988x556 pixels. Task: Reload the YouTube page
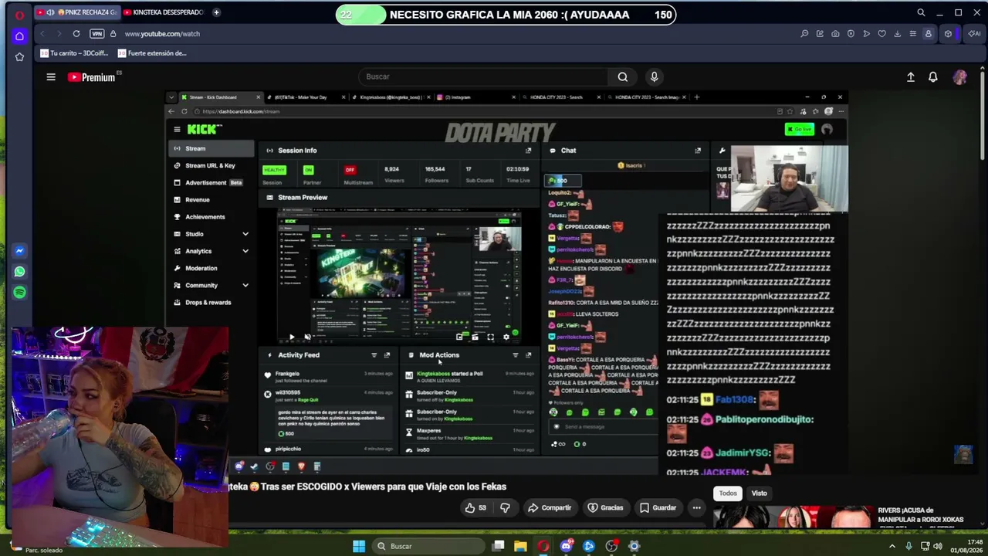coord(76,34)
